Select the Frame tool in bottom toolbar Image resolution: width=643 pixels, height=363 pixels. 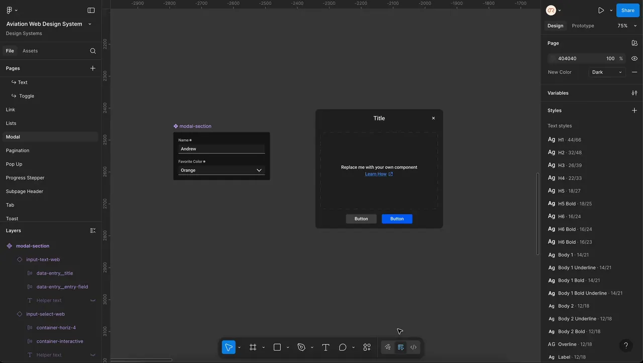point(253,347)
